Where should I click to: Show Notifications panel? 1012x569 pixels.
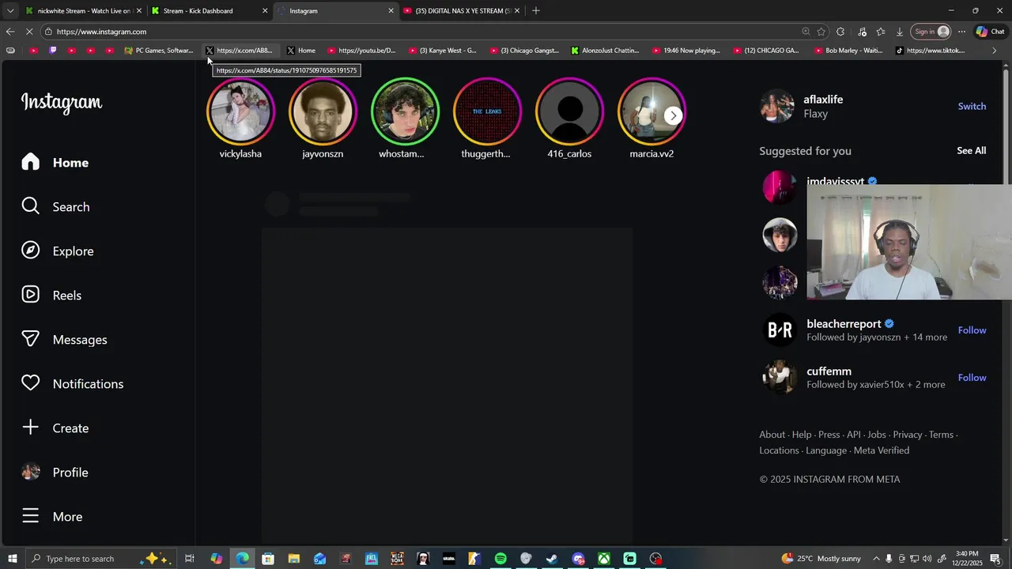(x=72, y=384)
